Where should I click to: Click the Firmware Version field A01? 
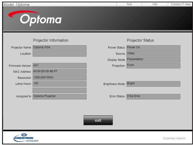[x=59, y=66]
